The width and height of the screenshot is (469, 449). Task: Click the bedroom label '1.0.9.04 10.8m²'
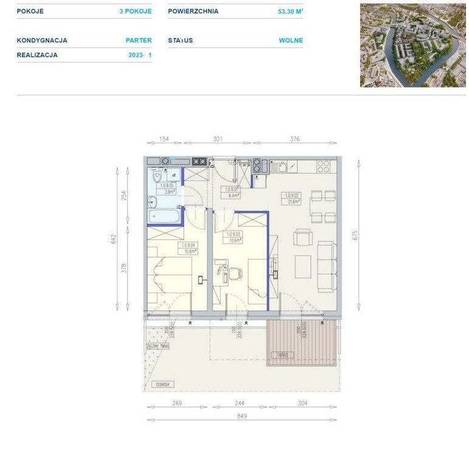188,248
